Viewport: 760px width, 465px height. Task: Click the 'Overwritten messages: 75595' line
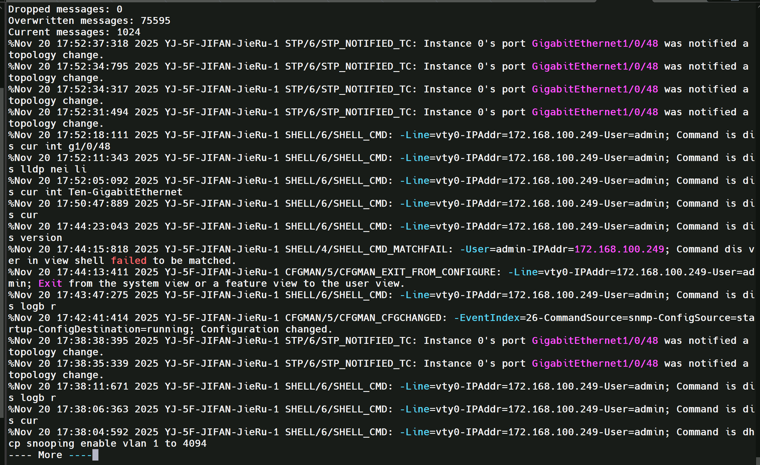point(89,21)
